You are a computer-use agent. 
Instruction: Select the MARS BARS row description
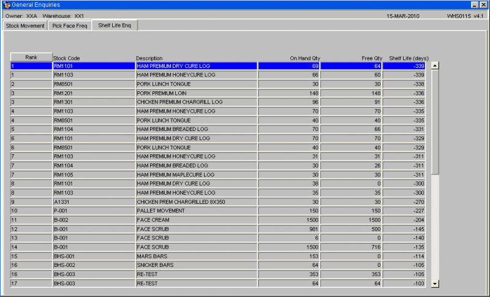coord(197,256)
